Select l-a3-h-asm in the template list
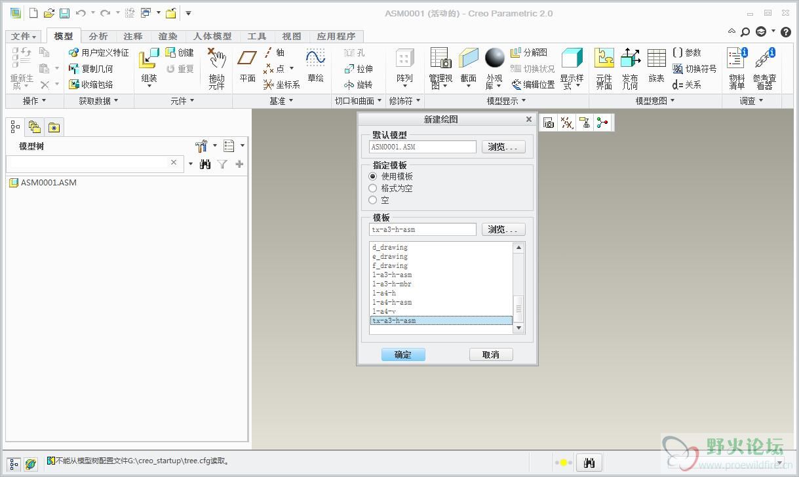 pos(392,275)
